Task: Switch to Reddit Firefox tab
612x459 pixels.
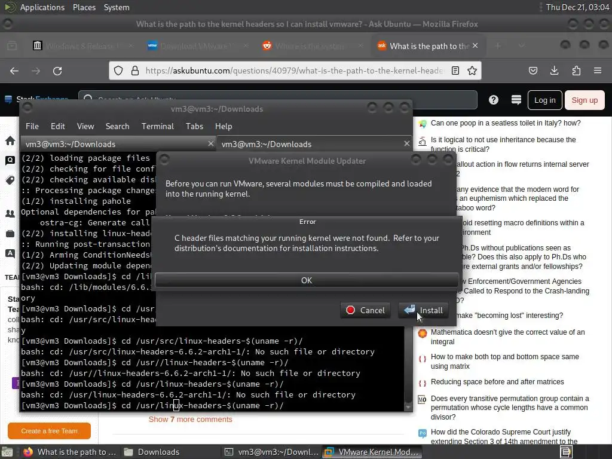Action: click(312, 45)
